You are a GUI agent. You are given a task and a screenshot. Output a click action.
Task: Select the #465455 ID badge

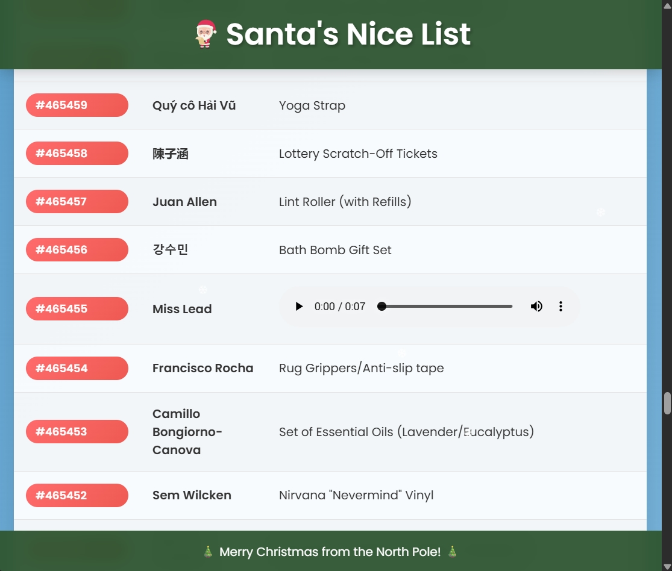pyautogui.click(x=77, y=309)
